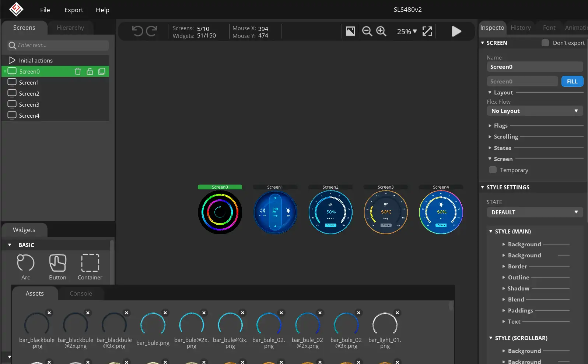Click the background image icon in toolbar

click(x=350, y=32)
